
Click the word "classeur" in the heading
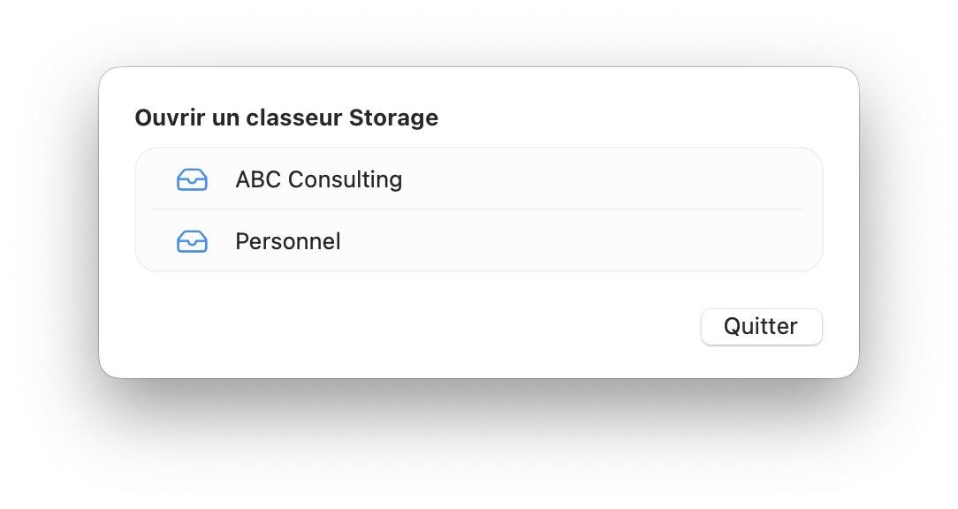pos(294,118)
